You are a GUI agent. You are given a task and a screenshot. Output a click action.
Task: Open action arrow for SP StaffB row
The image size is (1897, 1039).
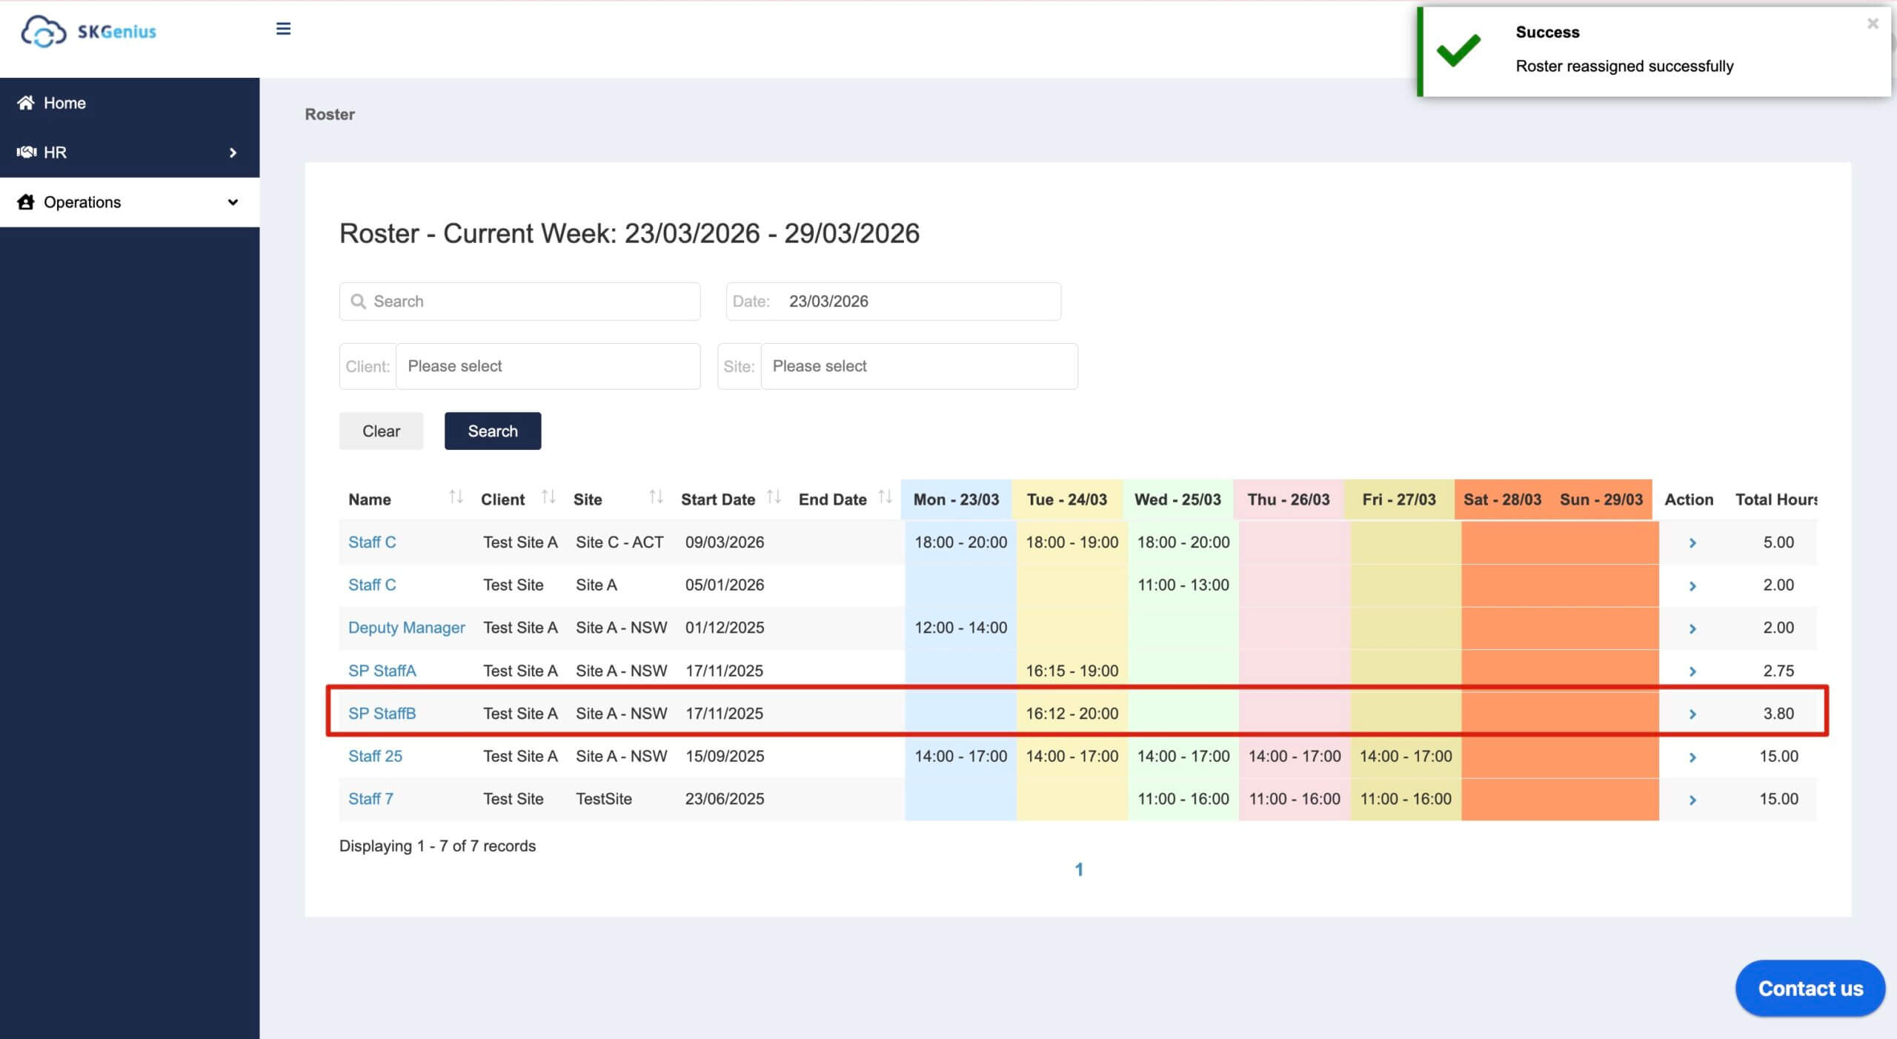coord(1692,714)
